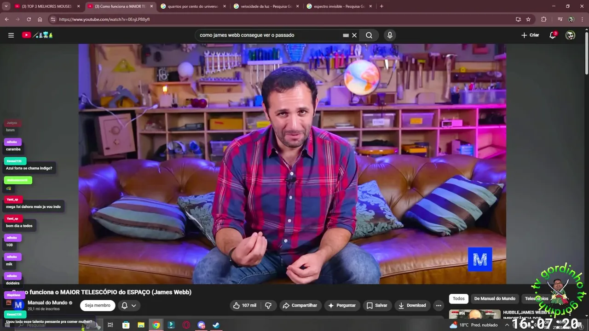Open Google Chrome from taskbar
This screenshot has height=331, width=589.
pos(156,325)
